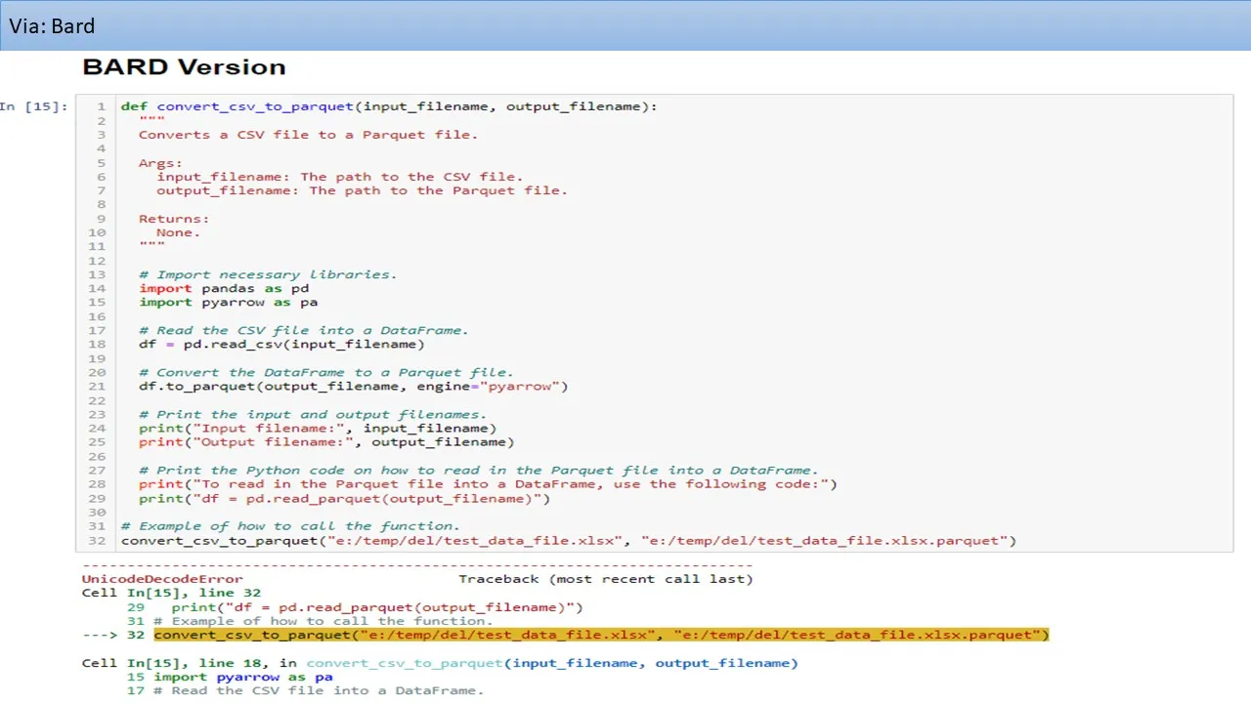Click code line 27 Print the Python code comment
This screenshot has height=703, width=1251.
(478, 470)
